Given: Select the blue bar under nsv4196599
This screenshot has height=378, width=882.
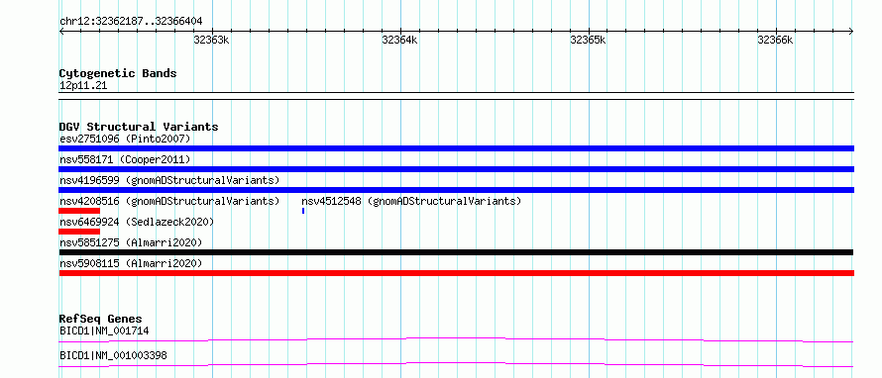Looking at the screenshot, I should coord(456,190).
